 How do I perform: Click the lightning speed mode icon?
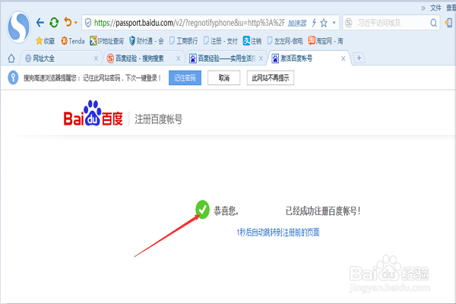click(x=314, y=23)
